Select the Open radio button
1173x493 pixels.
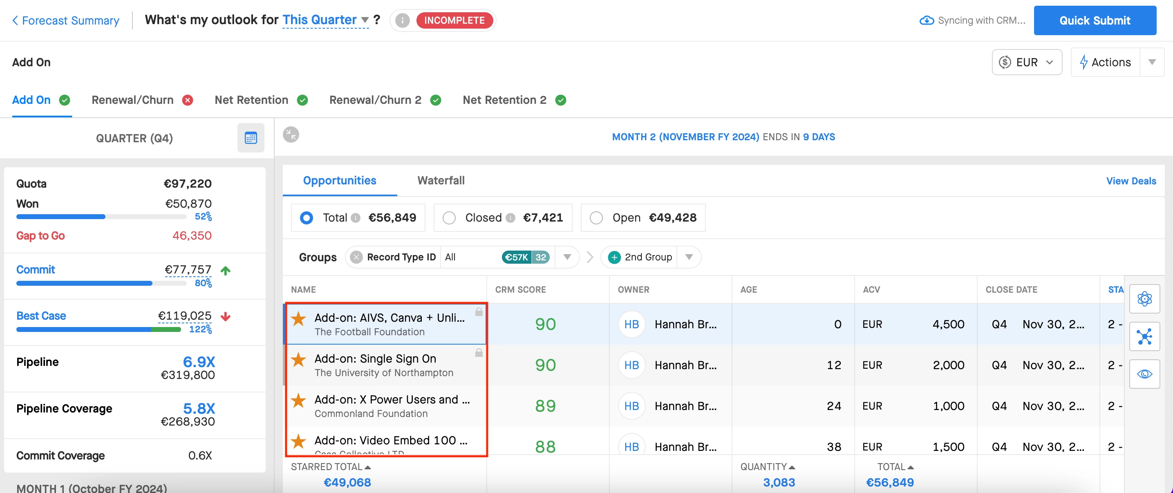(x=595, y=218)
